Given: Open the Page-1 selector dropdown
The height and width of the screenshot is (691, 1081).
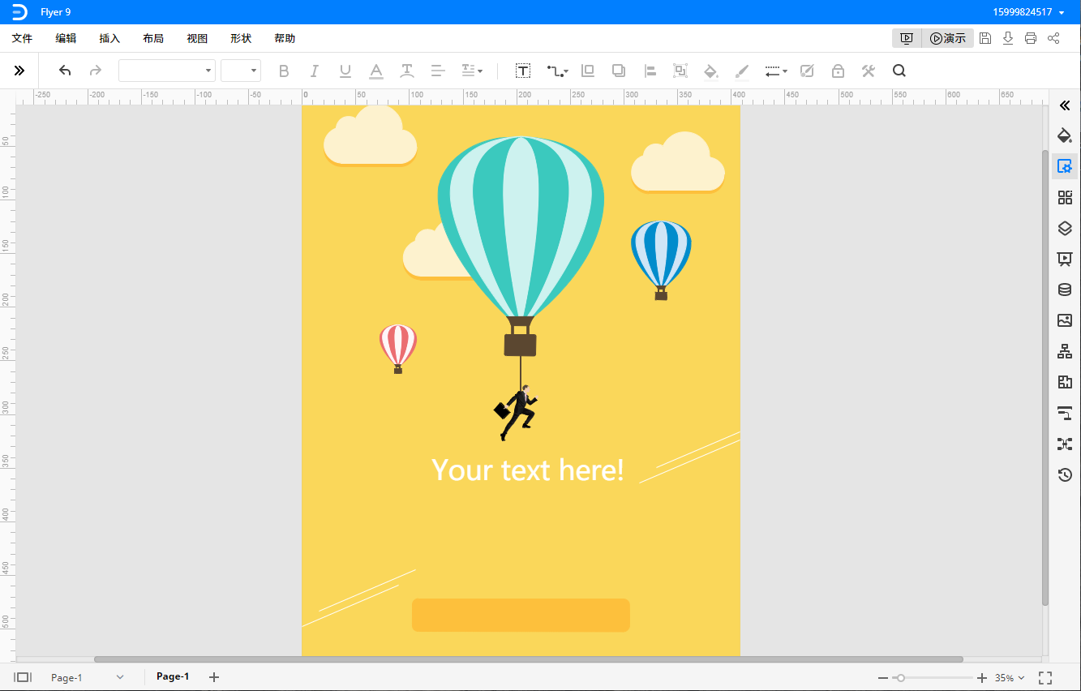Looking at the screenshot, I should coord(88,677).
